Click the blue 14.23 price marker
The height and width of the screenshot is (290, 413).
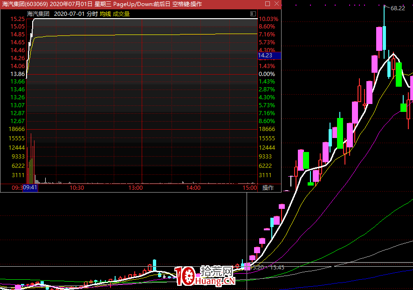click(x=269, y=56)
